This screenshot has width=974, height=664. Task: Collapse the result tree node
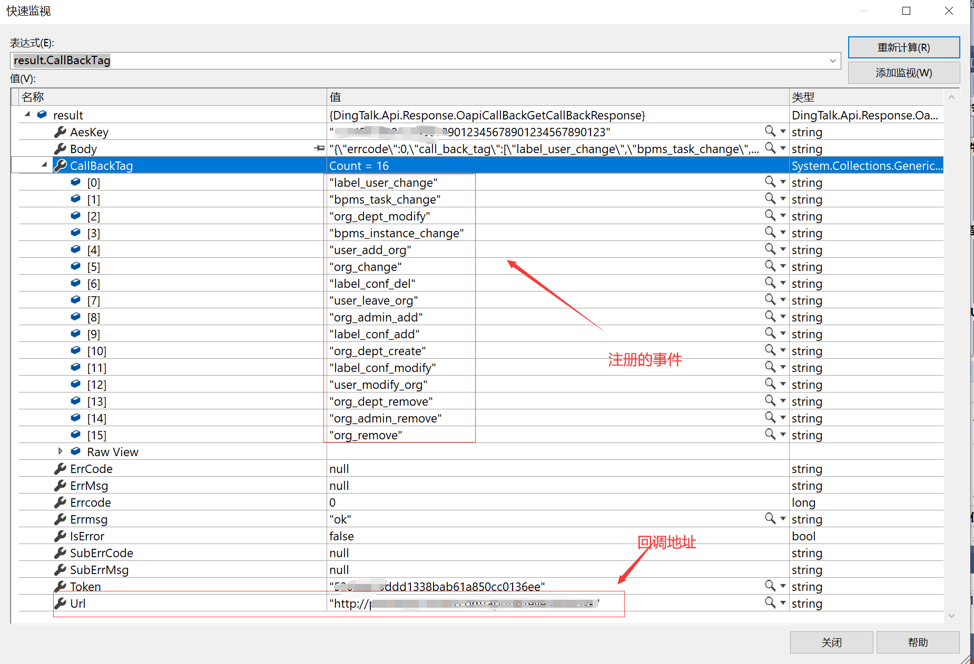27,114
